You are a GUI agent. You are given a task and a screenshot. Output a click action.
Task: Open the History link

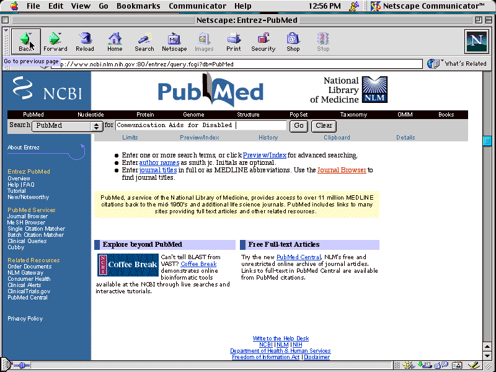268,137
